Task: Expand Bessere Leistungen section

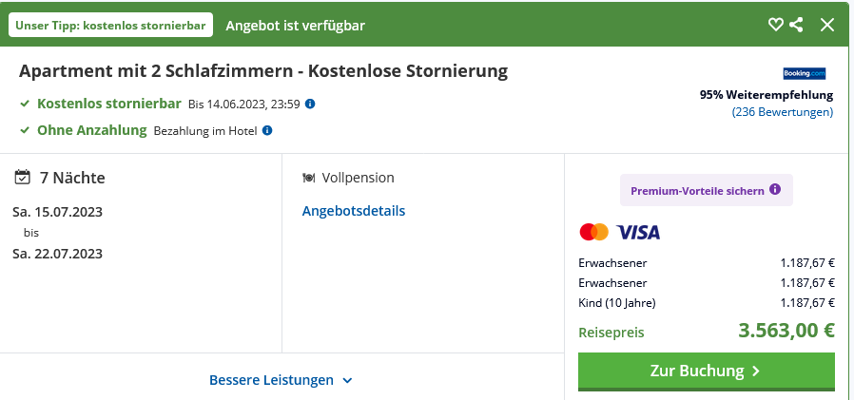Action: pyautogui.click(x=281, y=380)
